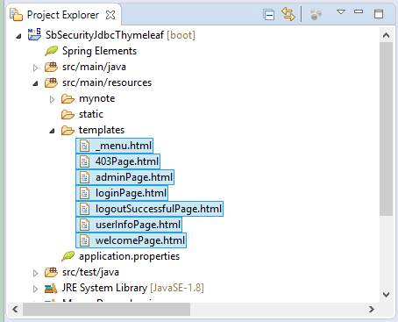Click the userInfoPage.html file icon

tap(85, 225)
